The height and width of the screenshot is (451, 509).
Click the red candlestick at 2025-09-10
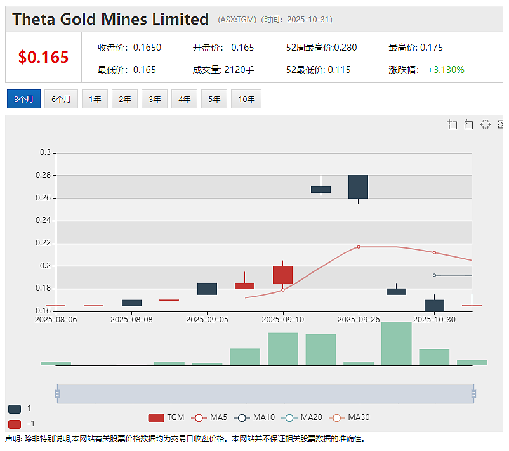pyautogui.click(x=282, y=275)
